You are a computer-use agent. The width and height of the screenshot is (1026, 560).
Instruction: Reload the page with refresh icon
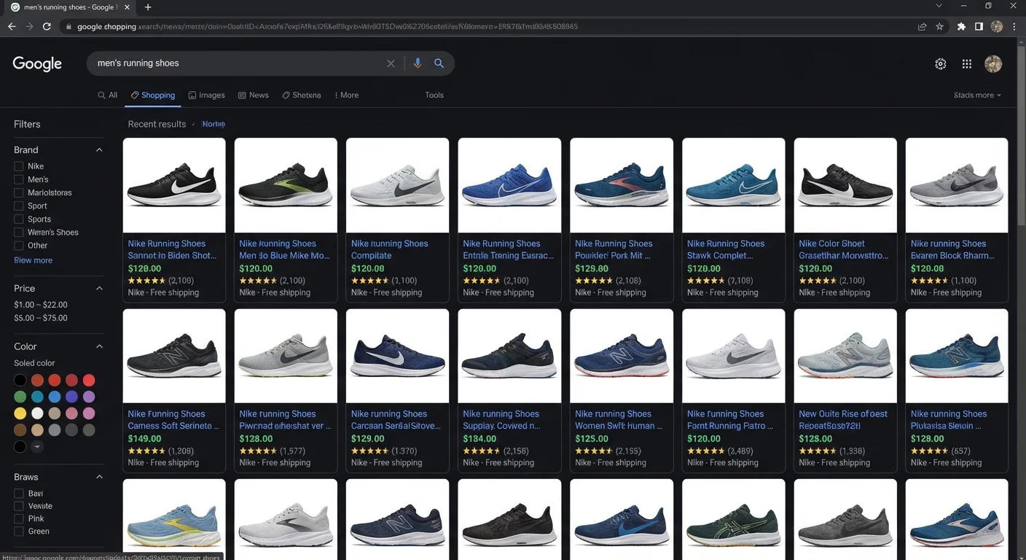pos(47,26)
